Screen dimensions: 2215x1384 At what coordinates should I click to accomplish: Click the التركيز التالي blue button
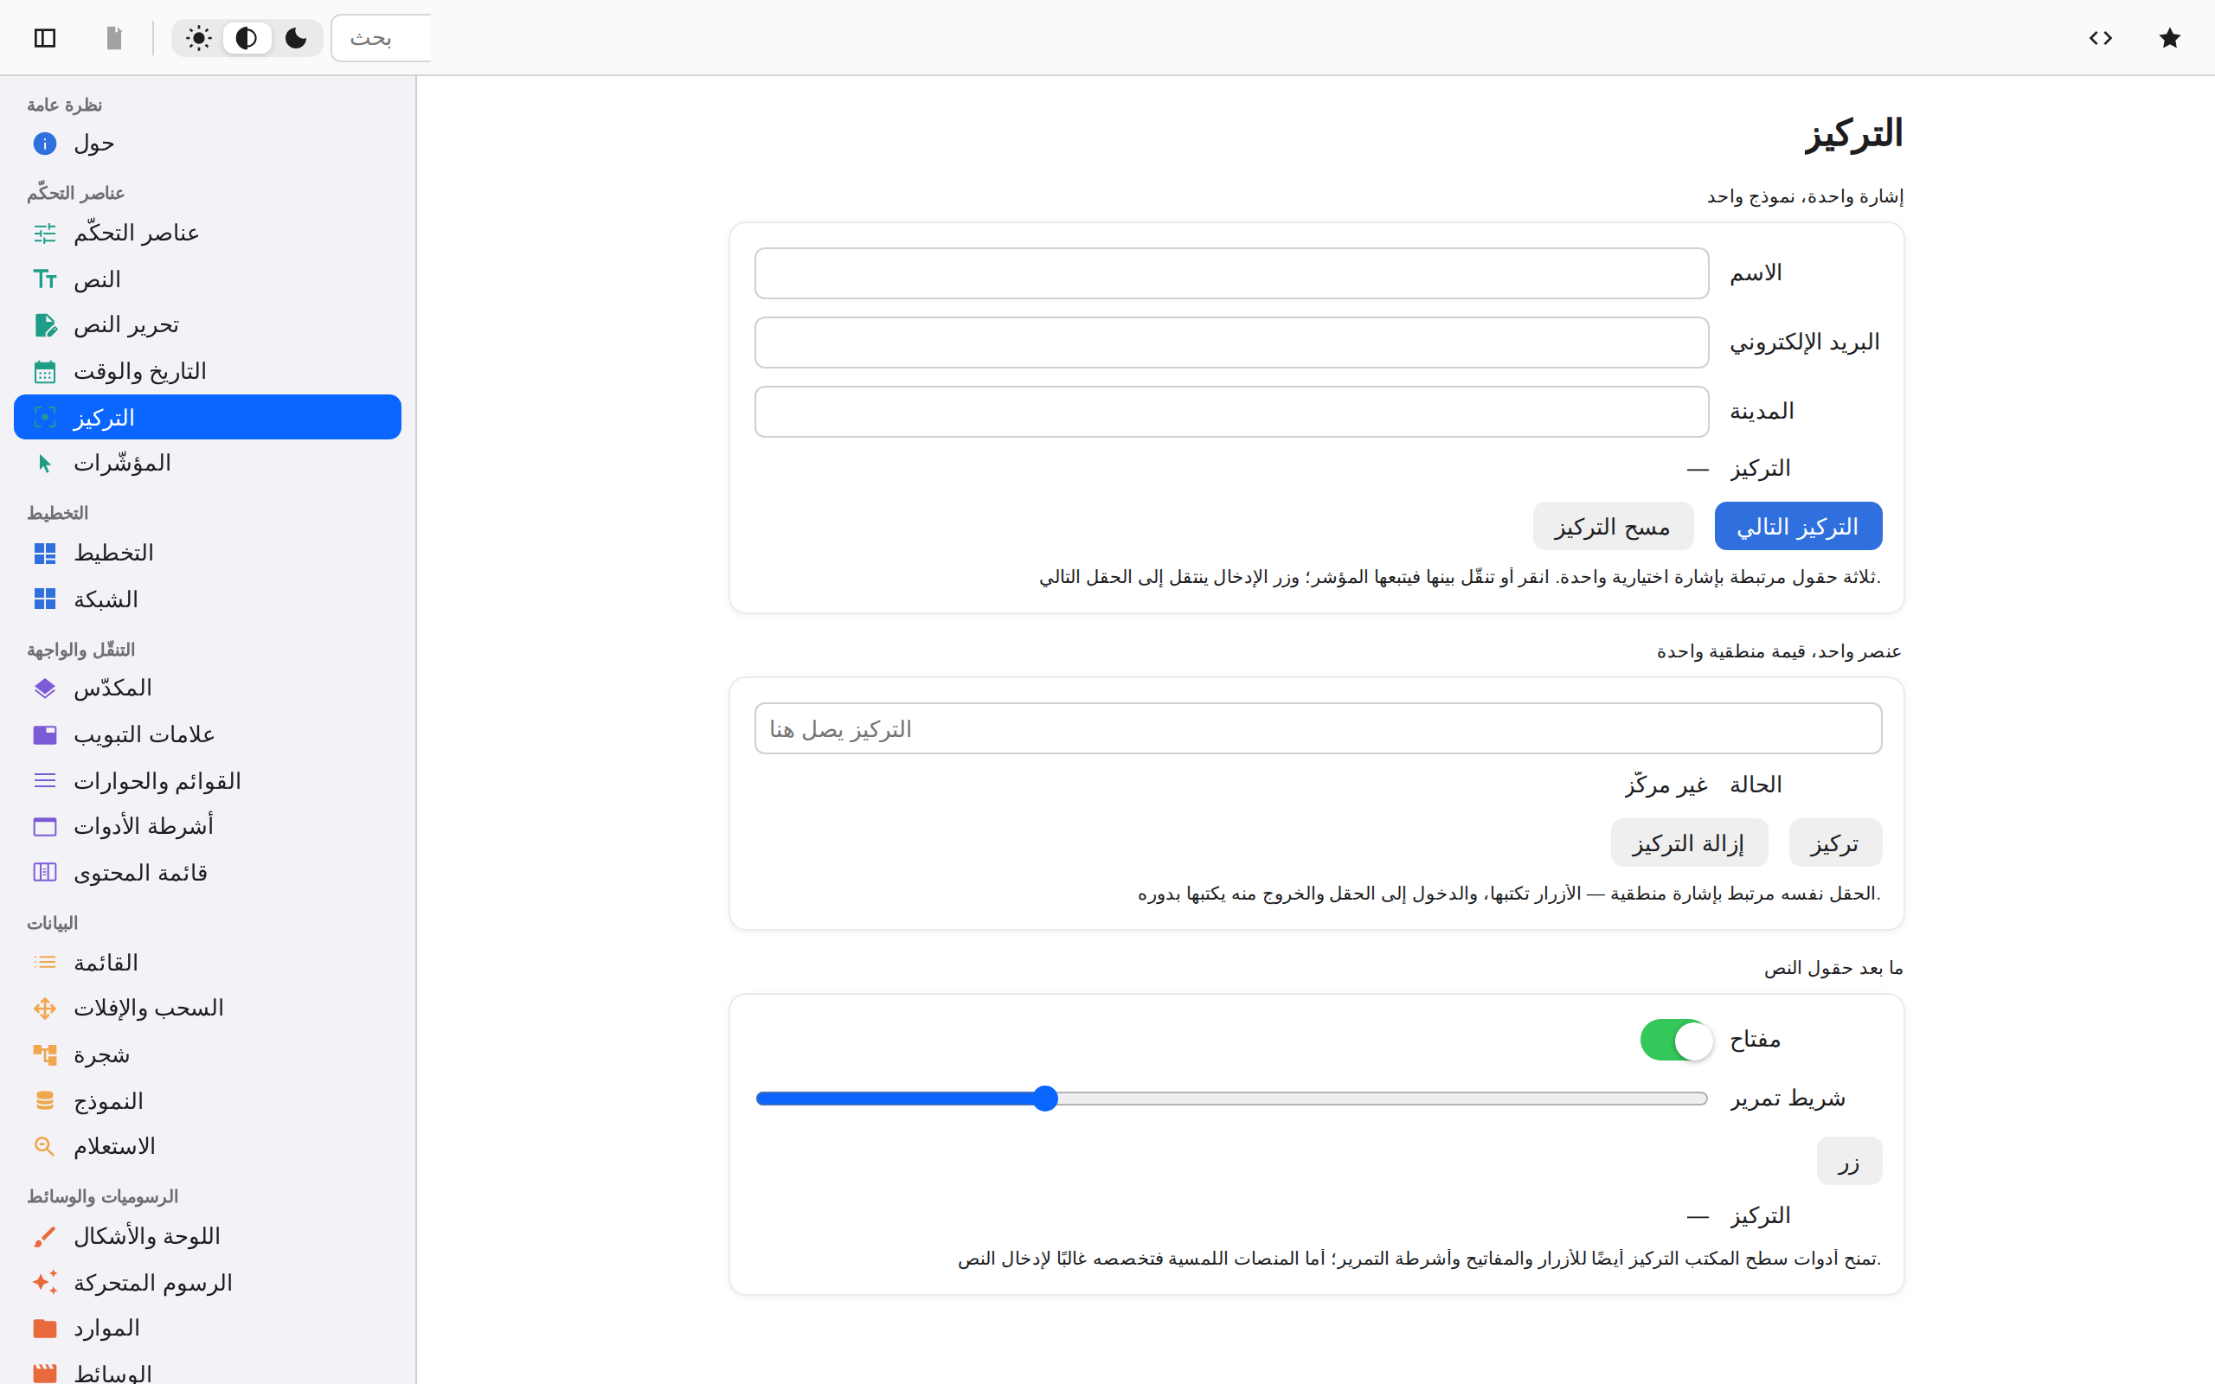pos(1798,526)
